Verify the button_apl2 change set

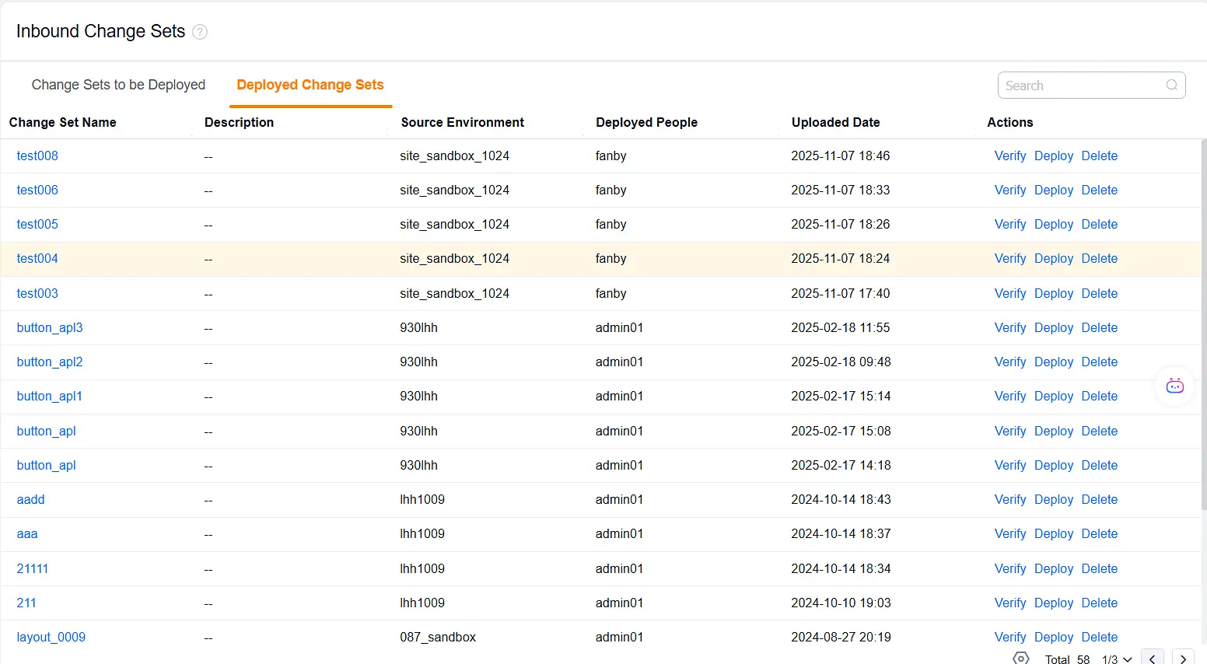tap(1010, 362)
